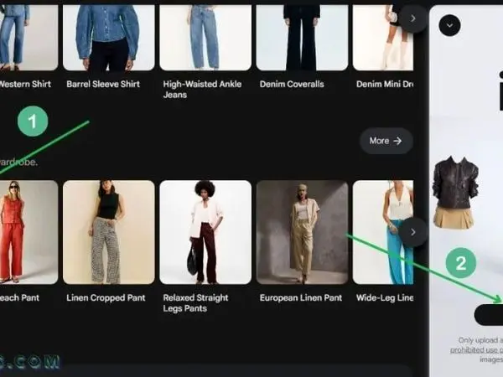Open the Relaxed Straight Legs Pants photo
Viewport: 503px width, 377px height.
205,232
